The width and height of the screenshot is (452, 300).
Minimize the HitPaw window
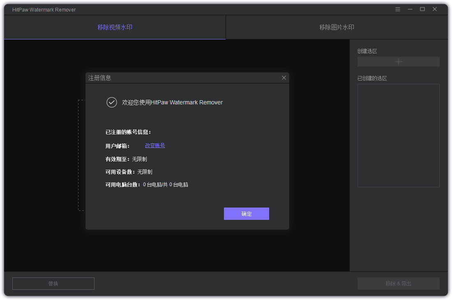tap(410, 9)
